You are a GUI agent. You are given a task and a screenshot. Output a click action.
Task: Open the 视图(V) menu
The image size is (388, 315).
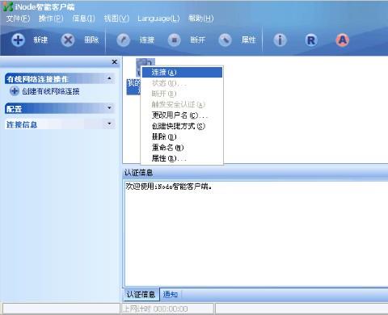point(116,19)
